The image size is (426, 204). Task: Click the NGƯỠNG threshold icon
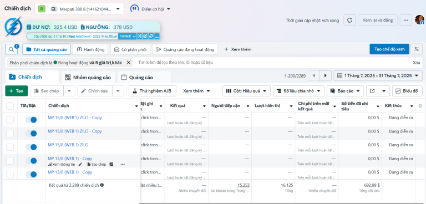[83, 27]
